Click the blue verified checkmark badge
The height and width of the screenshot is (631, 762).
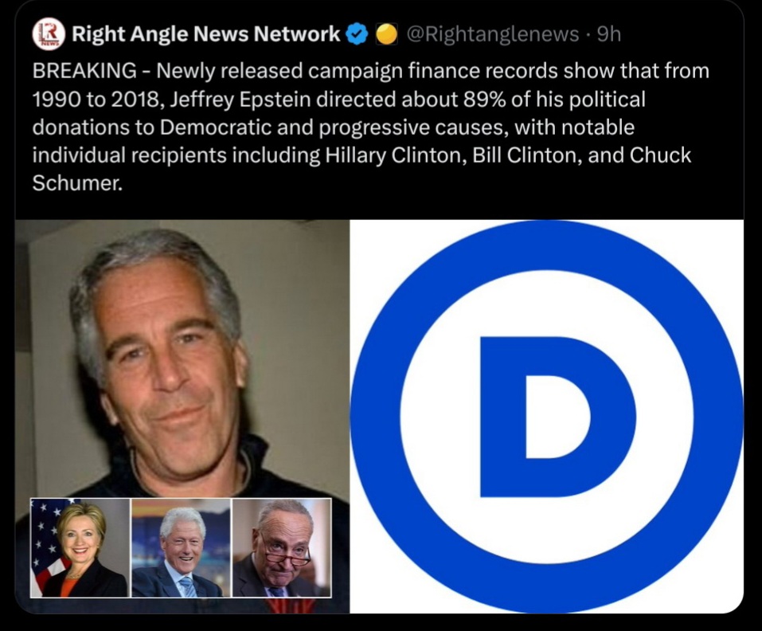pyautogui.click(x=358, y=34)
